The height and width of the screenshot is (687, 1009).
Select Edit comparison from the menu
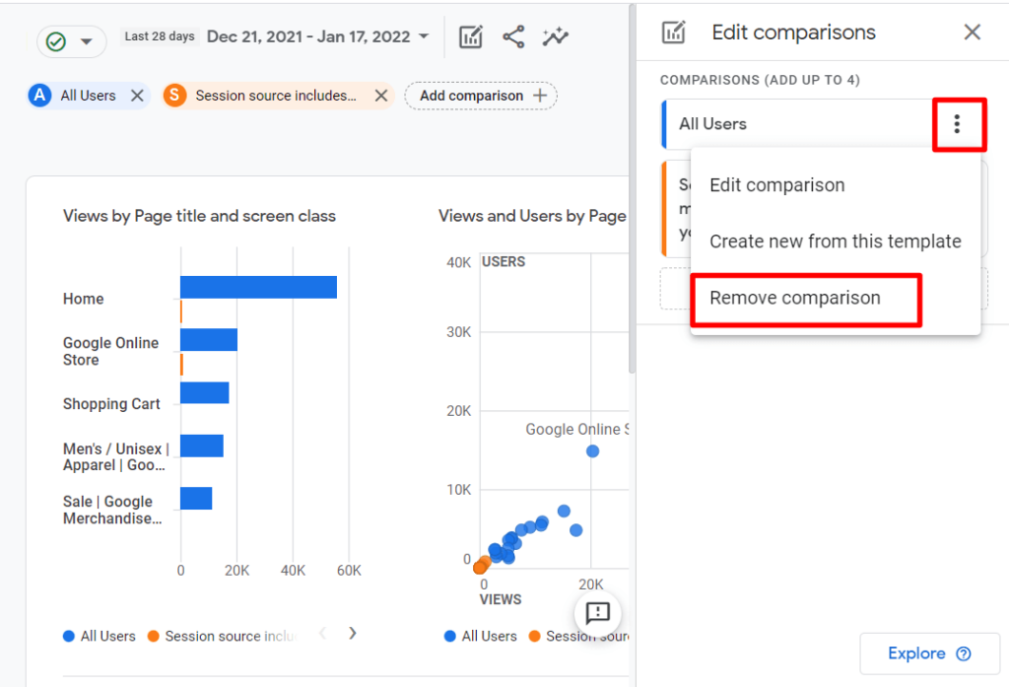click(x=777, y=184)
